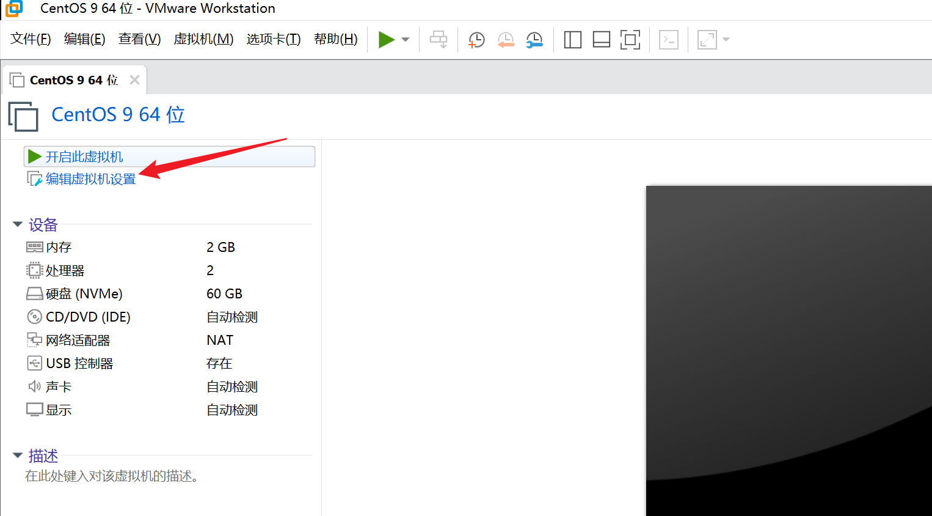Select the 内存 device row
This screenshot has width=932, height=516.
click(168, 247)
